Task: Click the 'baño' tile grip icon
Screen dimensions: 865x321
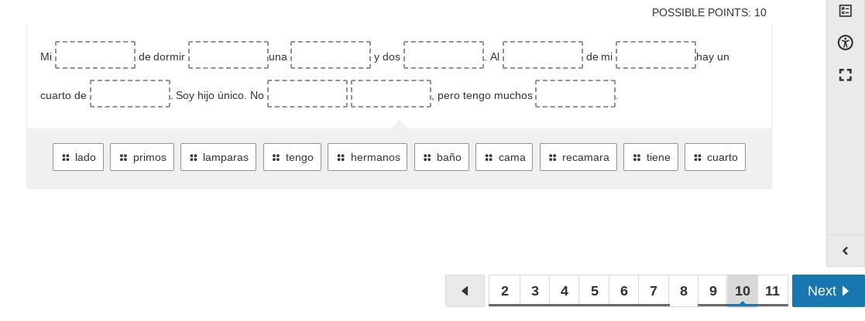Action: 427,158
